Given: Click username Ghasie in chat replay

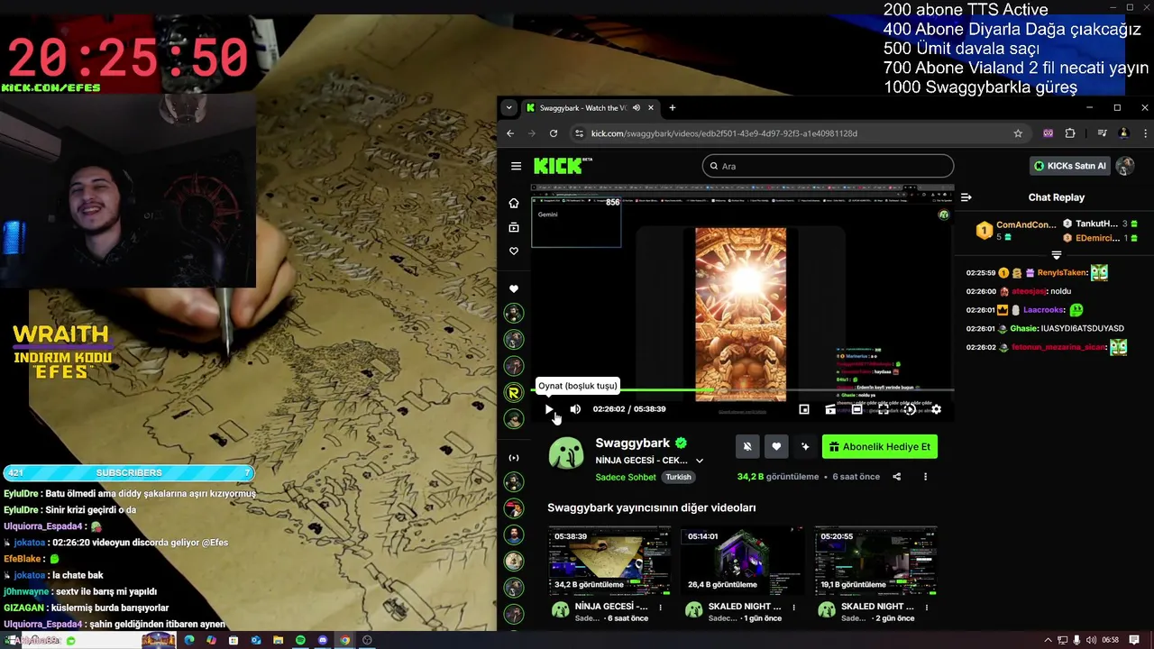Looking at the screenshot, I should [1023, 328].
